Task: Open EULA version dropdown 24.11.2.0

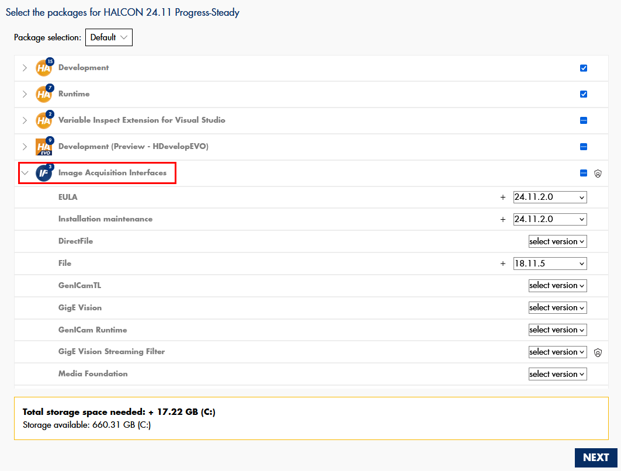Action: coord(550,197)
